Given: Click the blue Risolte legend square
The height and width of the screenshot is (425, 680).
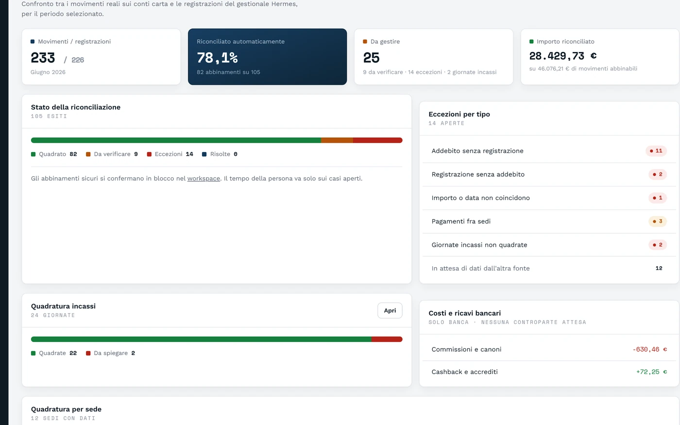Looking at the screenshot, I should (204, 154).
